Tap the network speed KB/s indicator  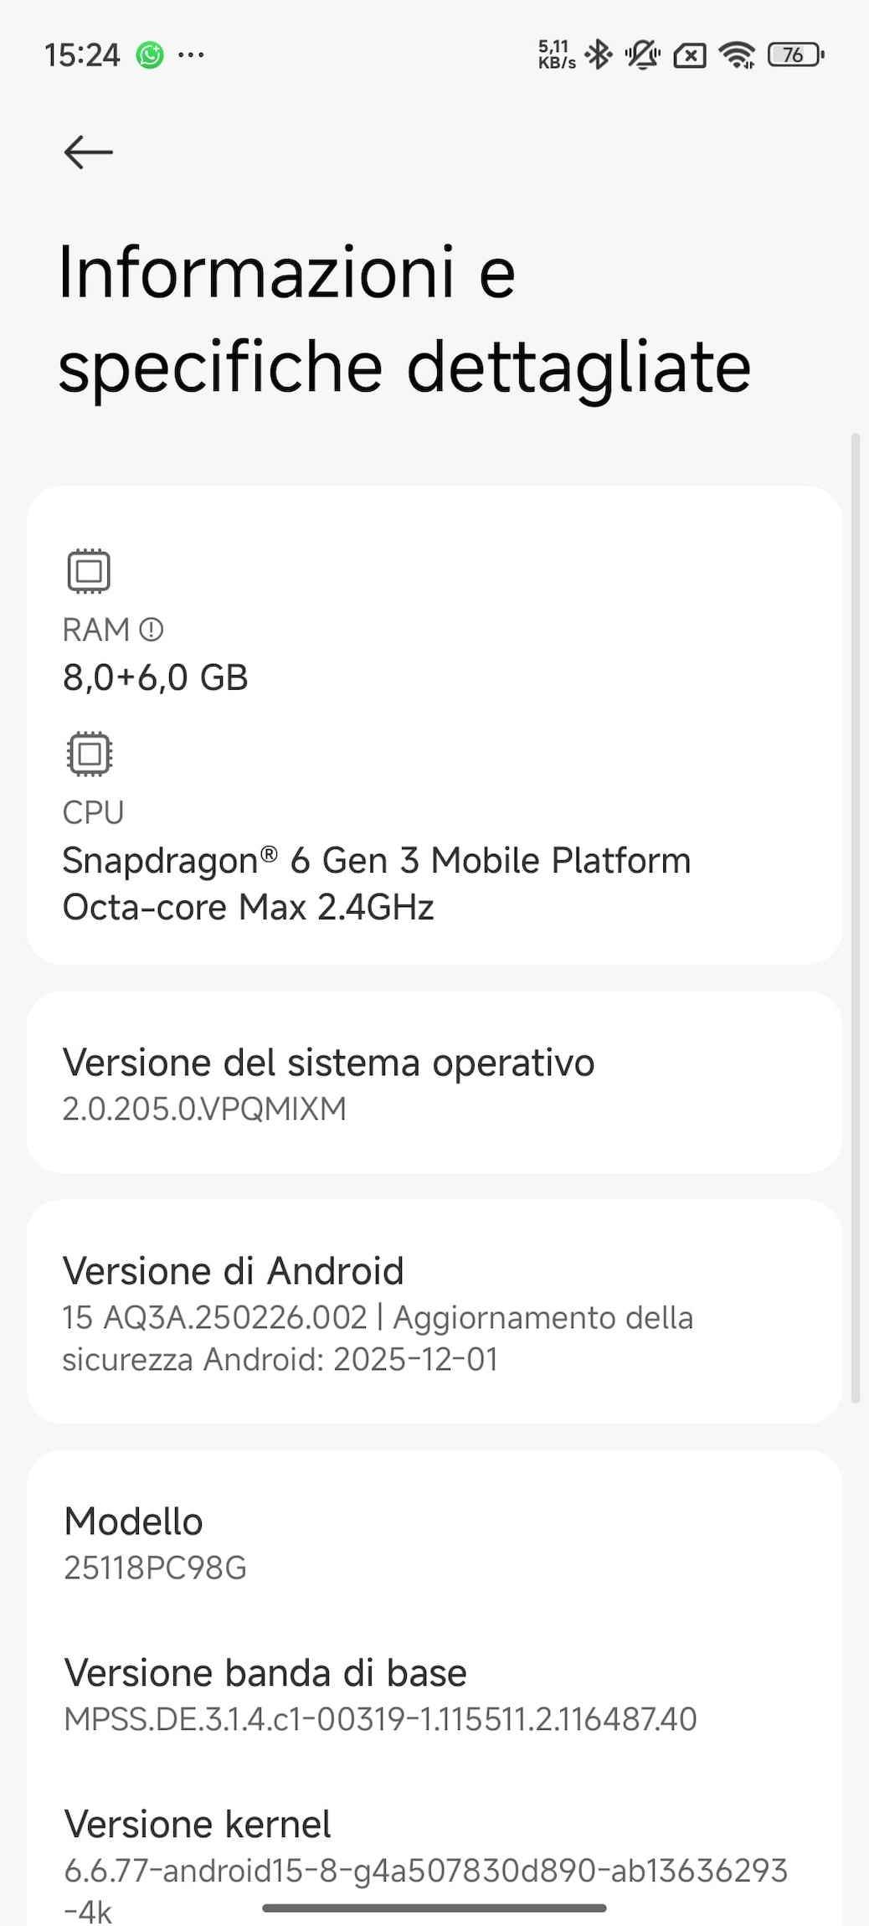coord(557,55)
